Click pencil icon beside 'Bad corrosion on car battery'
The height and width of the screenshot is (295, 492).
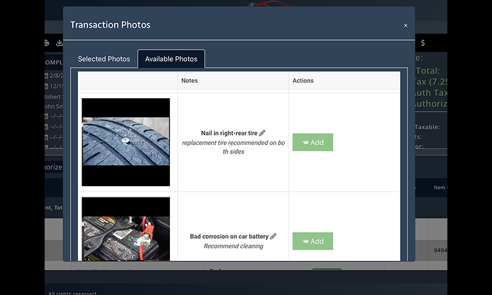tap(274, 237)
